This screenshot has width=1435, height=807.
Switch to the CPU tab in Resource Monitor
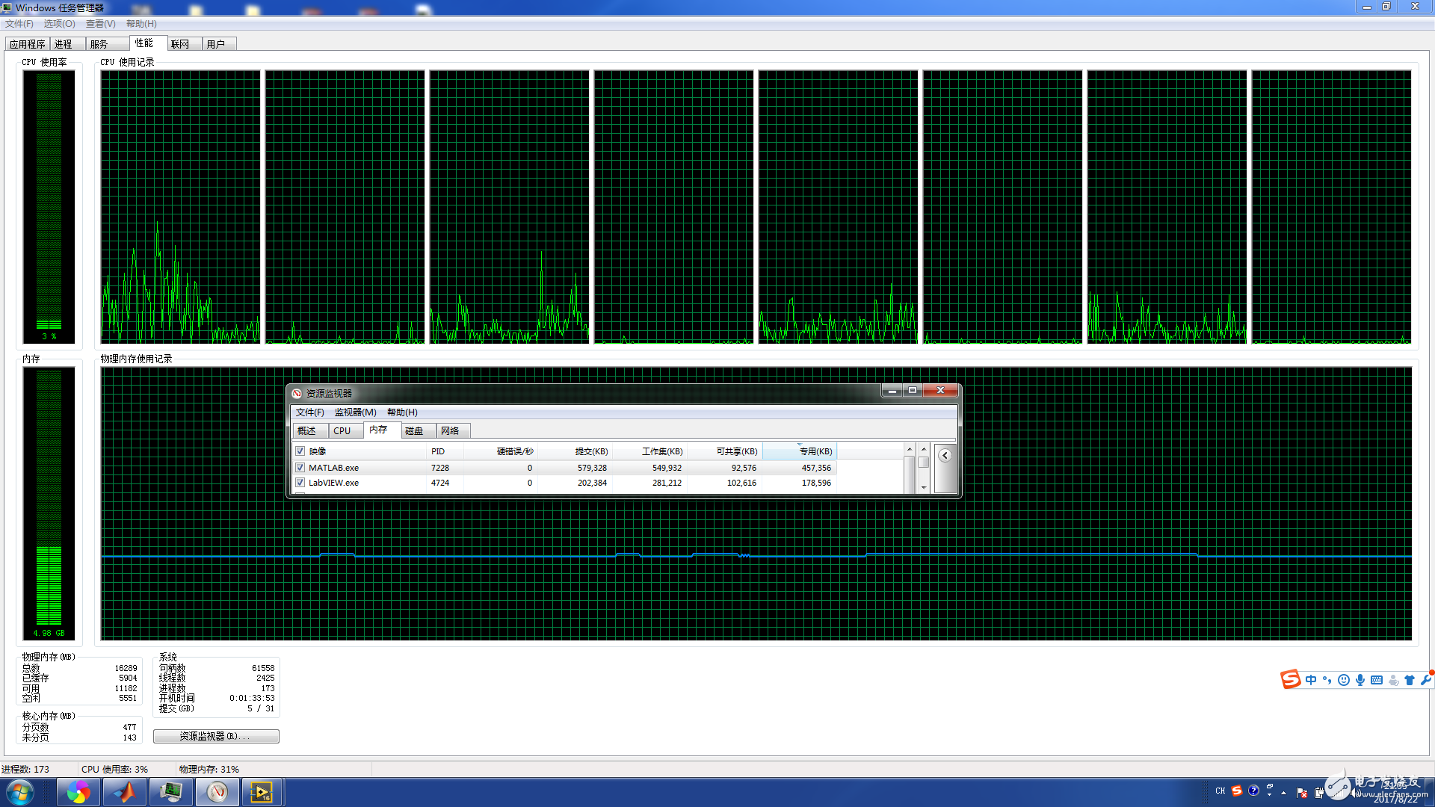click(x=342, y=431)
